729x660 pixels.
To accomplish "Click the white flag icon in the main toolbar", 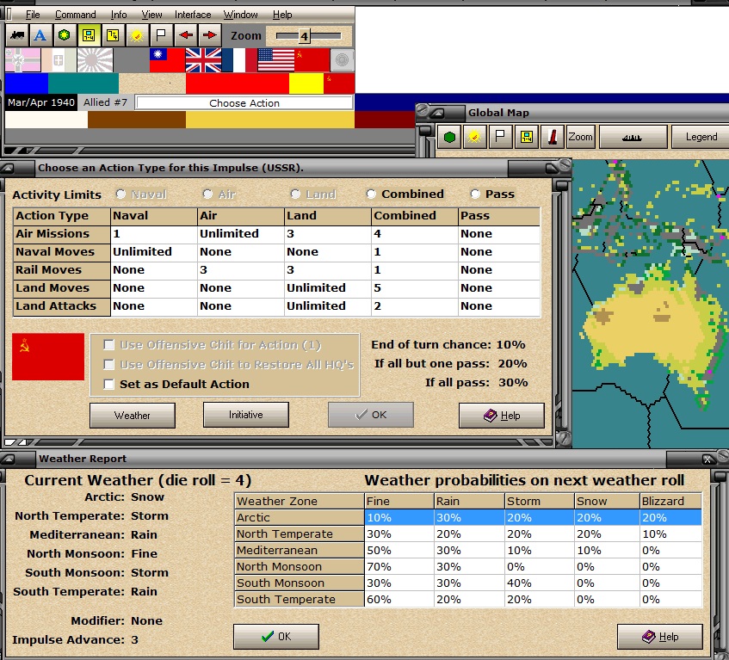I will click(x=161, y=35).
